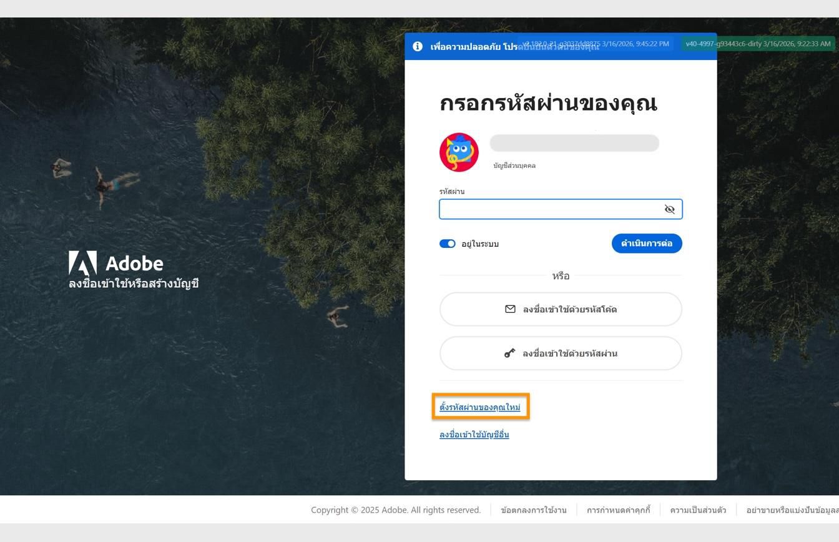Click the อย่าขายหรือแบ่งปันข้อมูล footer link
839x542 pixels.
(793, 510)
